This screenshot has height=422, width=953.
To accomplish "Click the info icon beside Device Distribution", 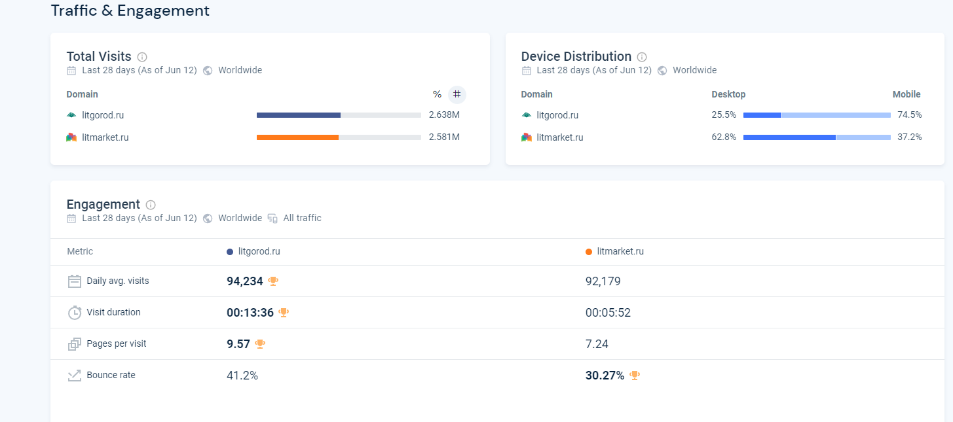I will click(642, 57).
